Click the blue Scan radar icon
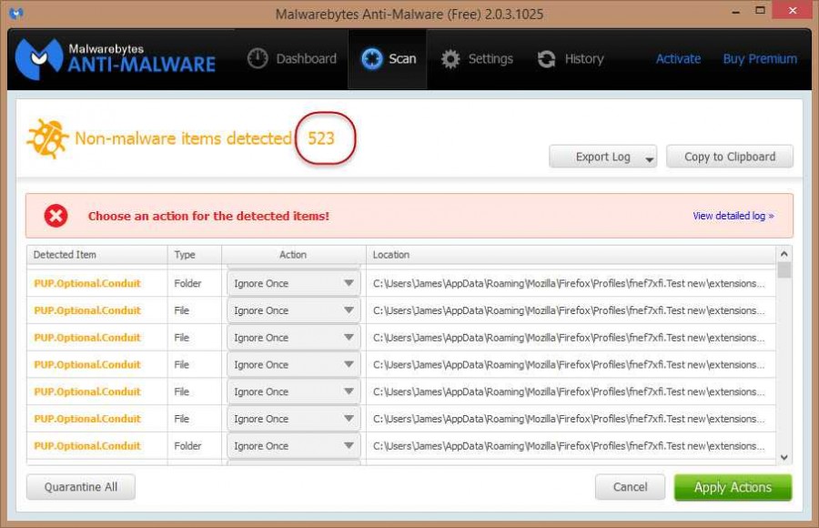Image resolution: width=819 pixels, height=528 pixels. tap(372, 58)
